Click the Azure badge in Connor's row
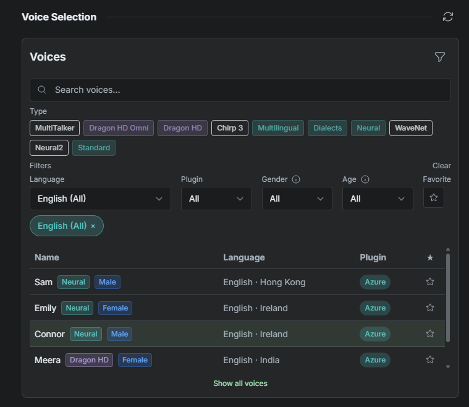 [x=375, y=334]
